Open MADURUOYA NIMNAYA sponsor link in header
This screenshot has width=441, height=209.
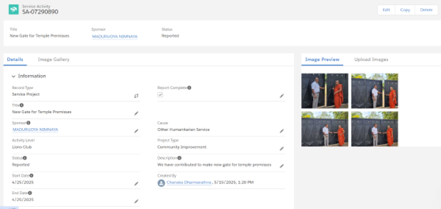tap(115, 37)
